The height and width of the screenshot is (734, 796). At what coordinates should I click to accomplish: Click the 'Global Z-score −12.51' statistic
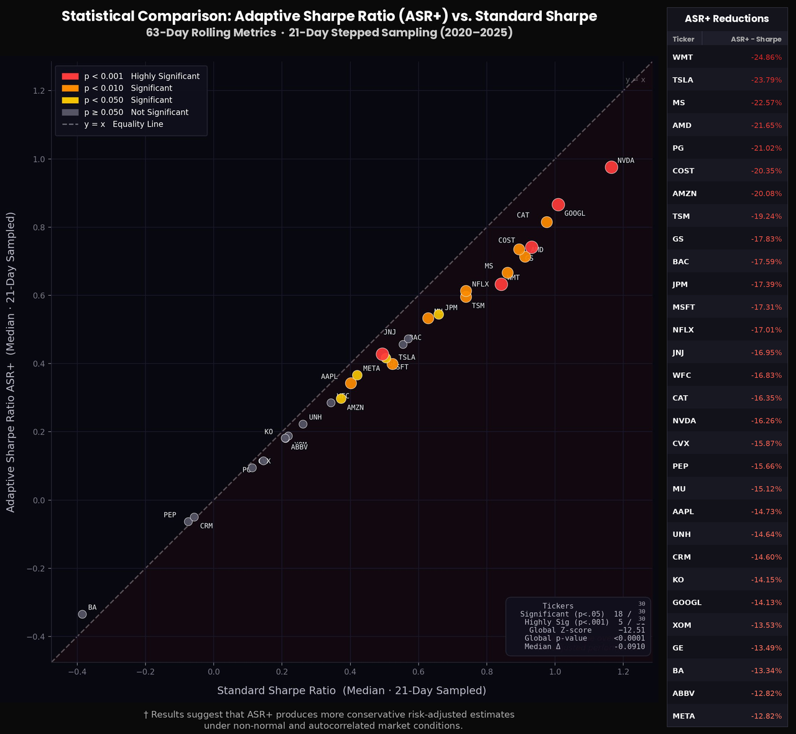[587, 630]
